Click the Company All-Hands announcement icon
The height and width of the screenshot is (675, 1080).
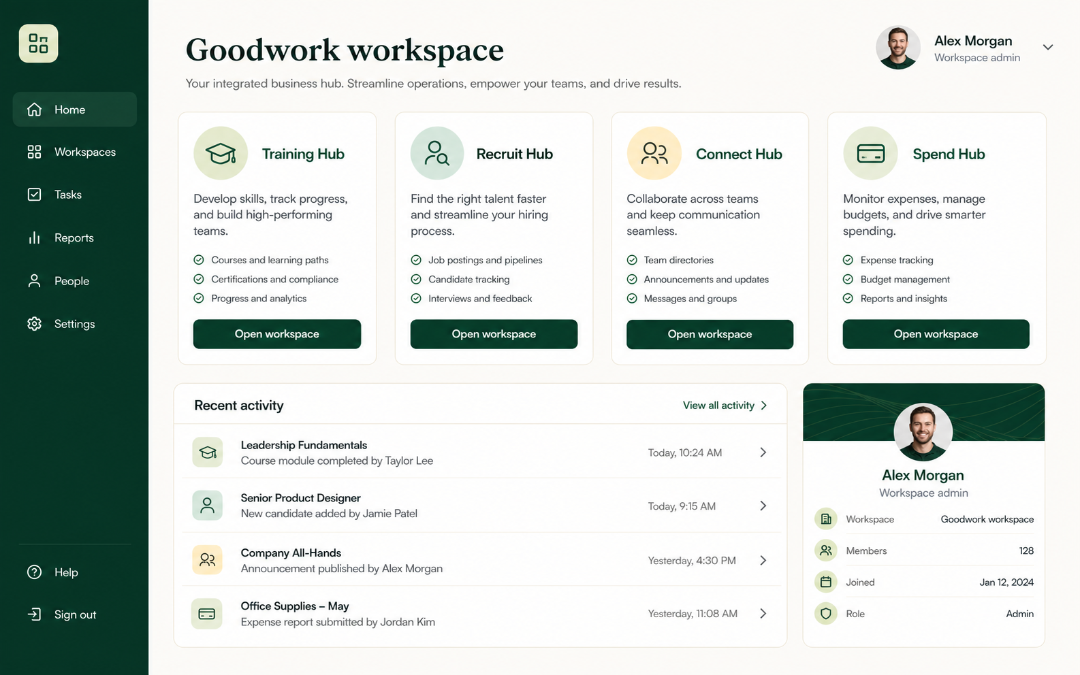tap(208, 560)
